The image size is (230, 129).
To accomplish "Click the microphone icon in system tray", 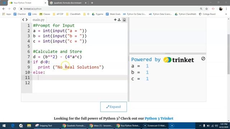I will [x=204, y=126].
